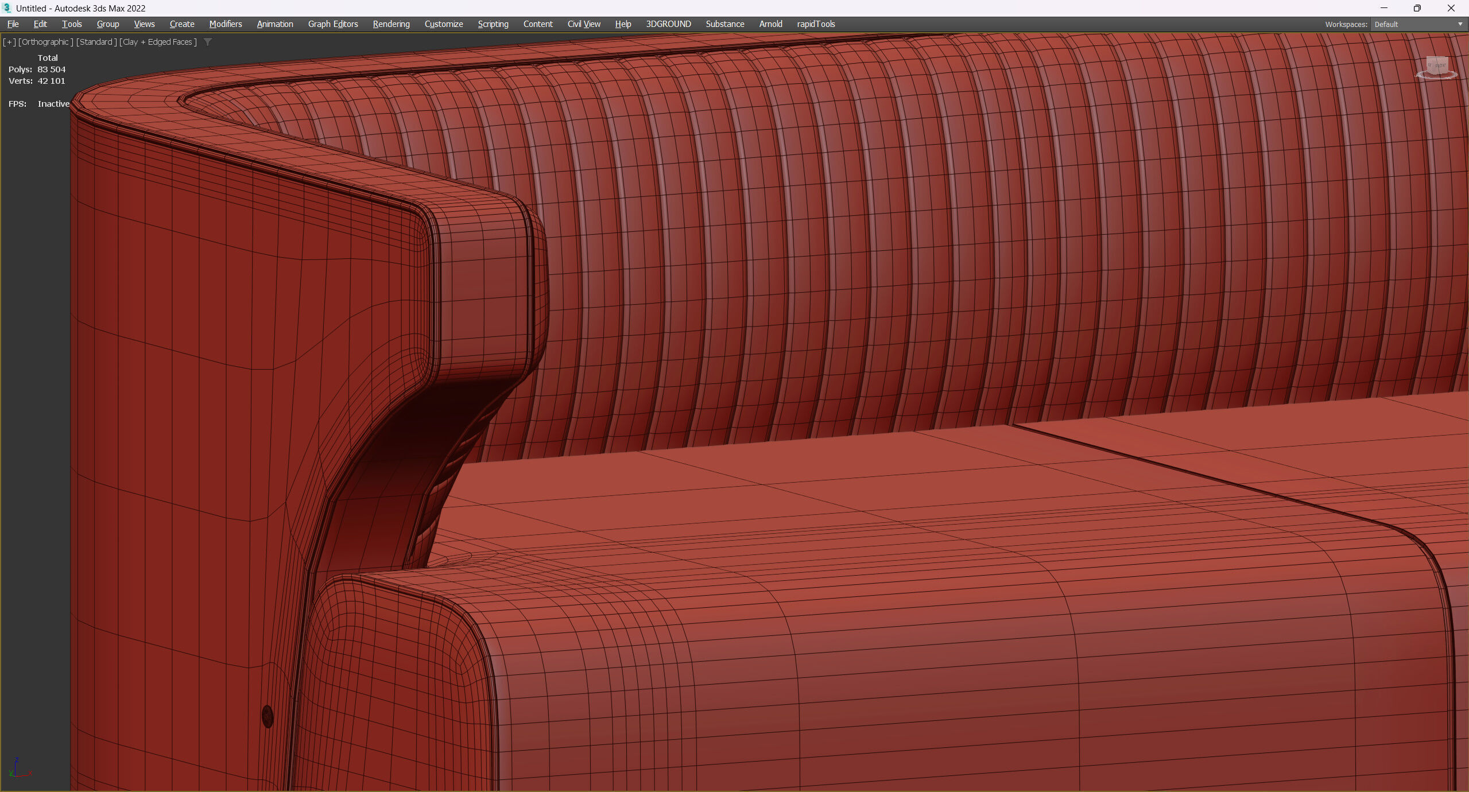The width and height of the screenshot is (1469, 792).
Task: Open the Tools menu
Action: pos(72,24)
